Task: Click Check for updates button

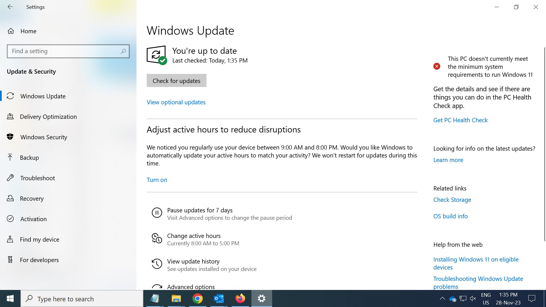Action: pos(176,80)
